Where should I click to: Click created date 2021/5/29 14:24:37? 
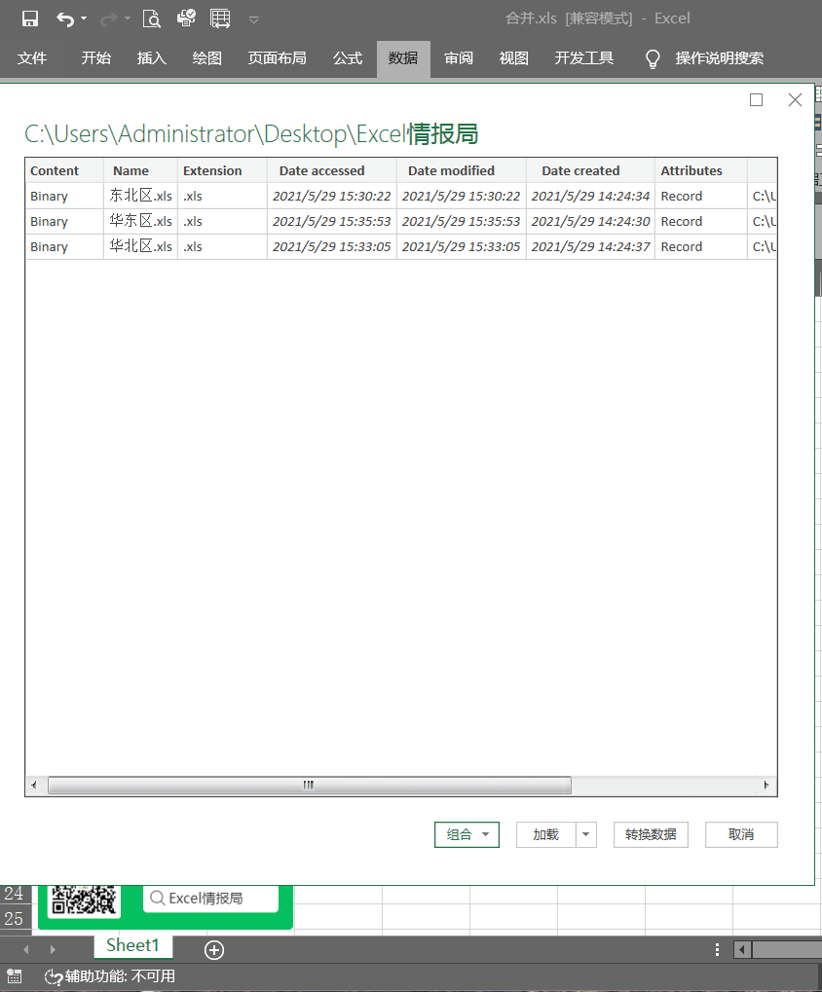590,246
